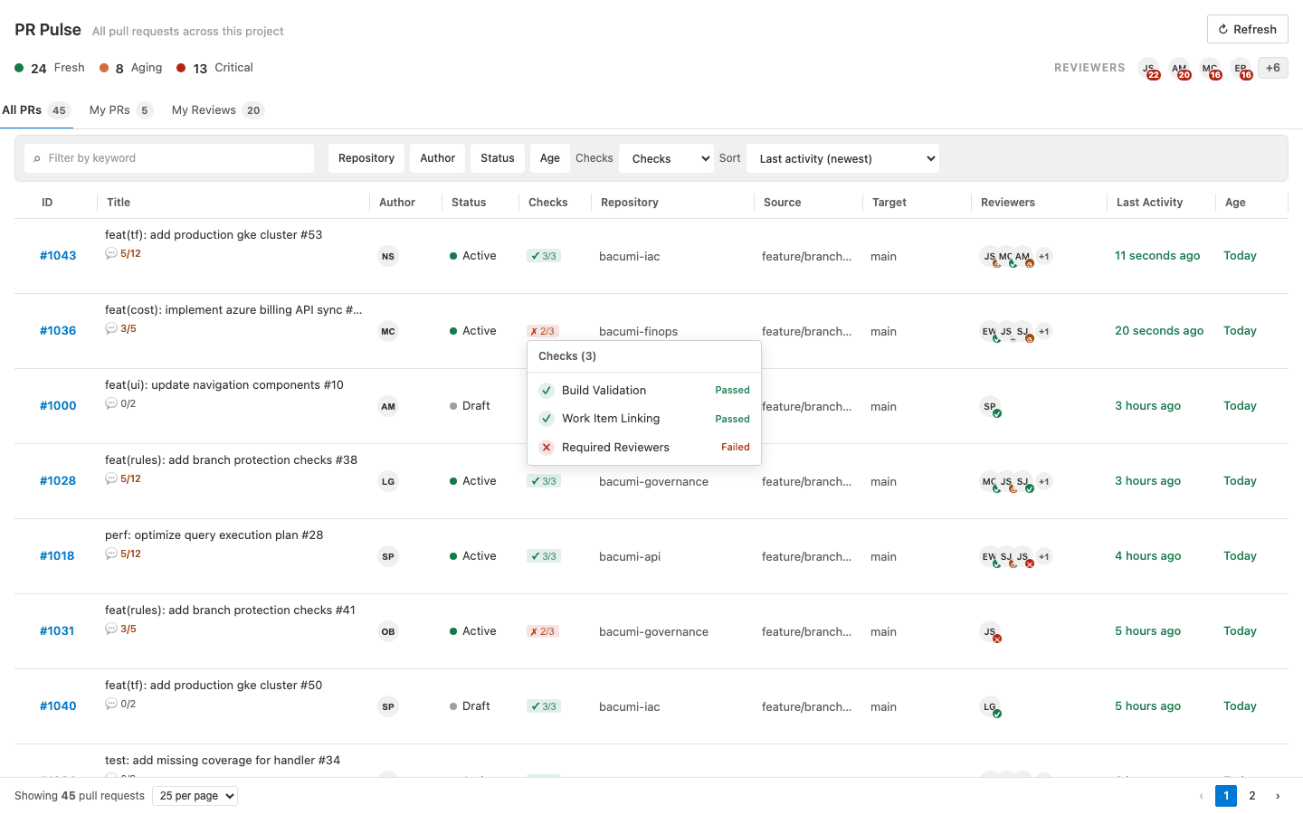Click the 3/3 checks badge for #1018
The width and height of the screenshot is (1303, 814).
point(544,556)
